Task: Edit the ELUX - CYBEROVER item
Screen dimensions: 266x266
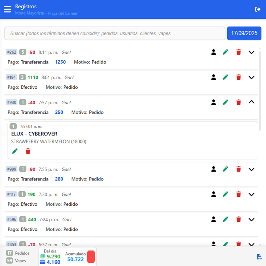Action: (15, 151)
